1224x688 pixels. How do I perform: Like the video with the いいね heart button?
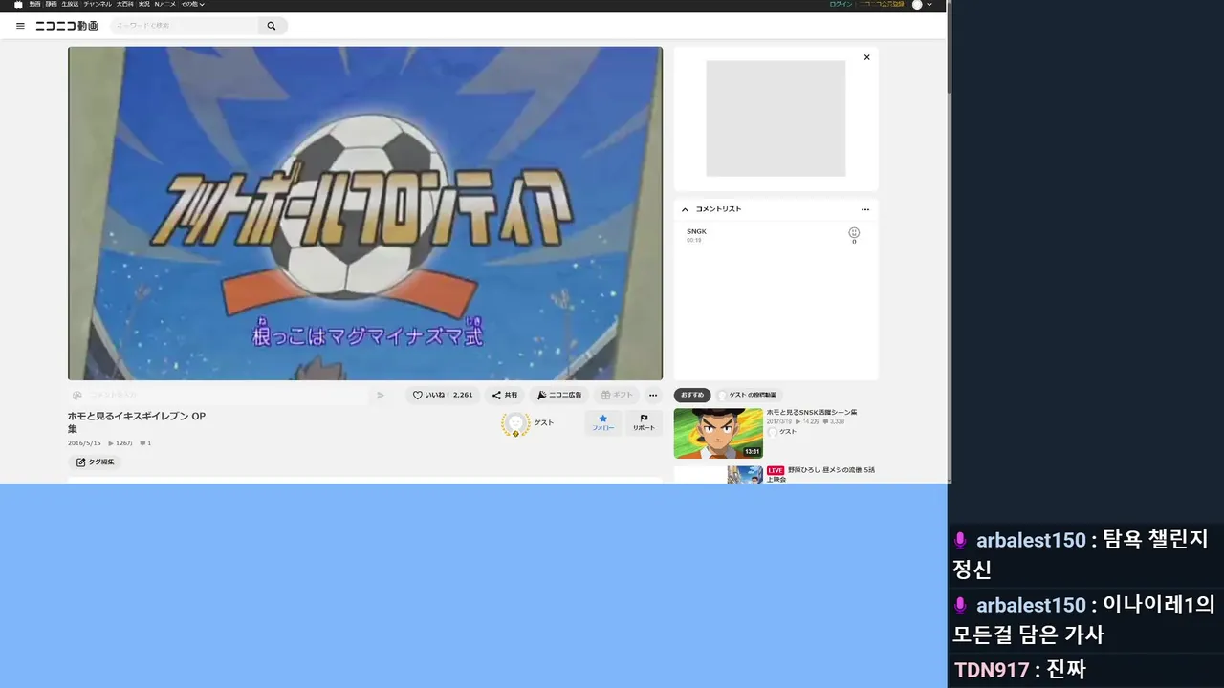click(x=442, y=395)
